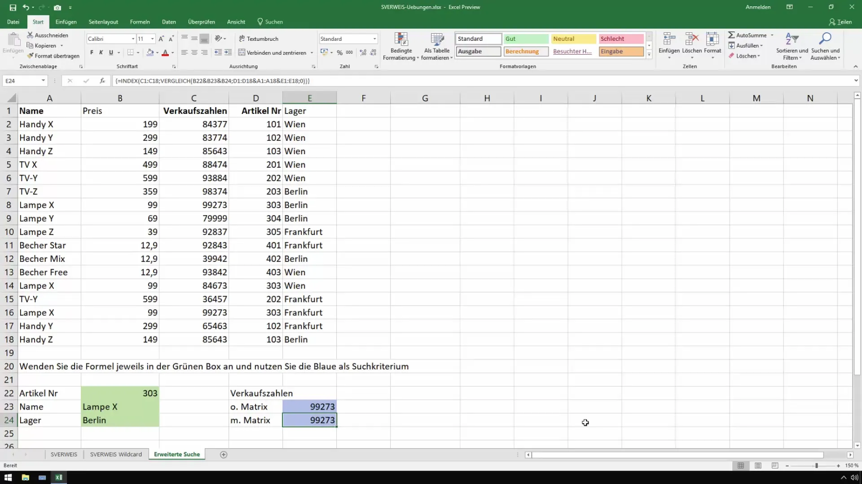
Task: Open the Datei menu
Action: pos(13,22)
